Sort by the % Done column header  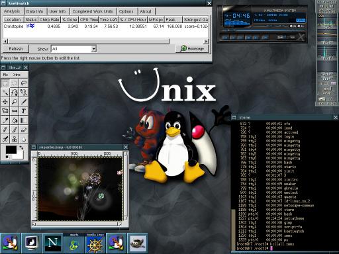click(70, 20)
